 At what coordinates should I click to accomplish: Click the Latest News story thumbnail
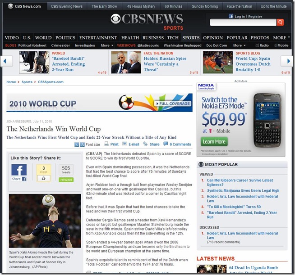pyautogui.click(x=212, y=269)
